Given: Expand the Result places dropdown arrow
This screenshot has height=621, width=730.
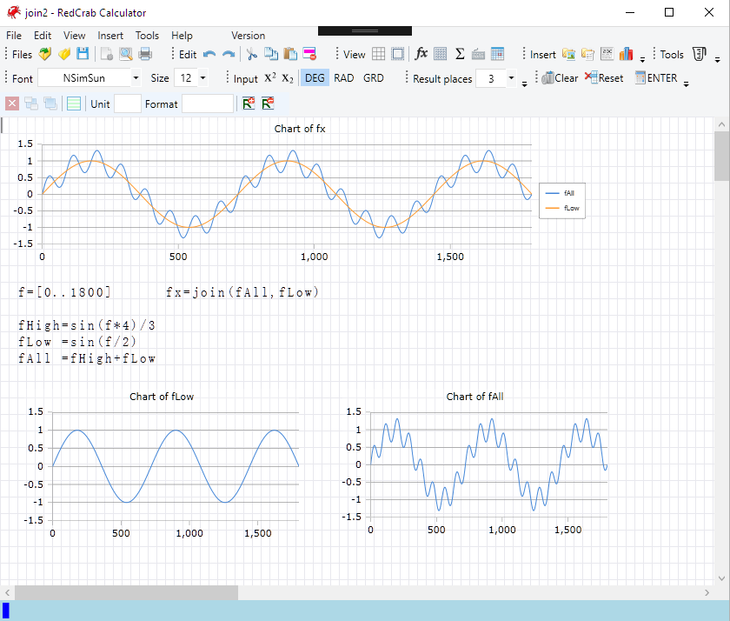Looking at the screenshot, I should 511,77.
